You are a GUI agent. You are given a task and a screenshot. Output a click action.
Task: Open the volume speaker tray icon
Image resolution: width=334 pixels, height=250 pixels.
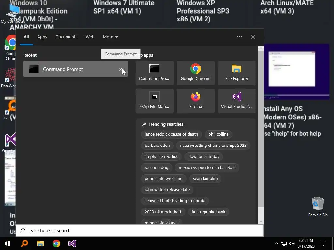tap(292, 243)
